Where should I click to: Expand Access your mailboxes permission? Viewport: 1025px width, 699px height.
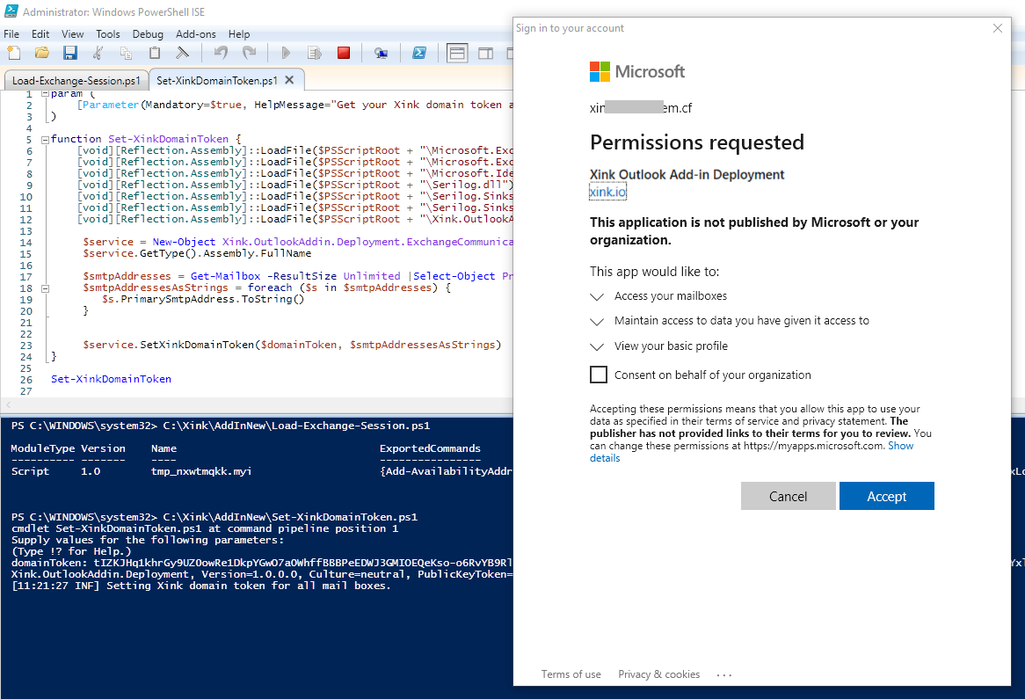(597, 297)
